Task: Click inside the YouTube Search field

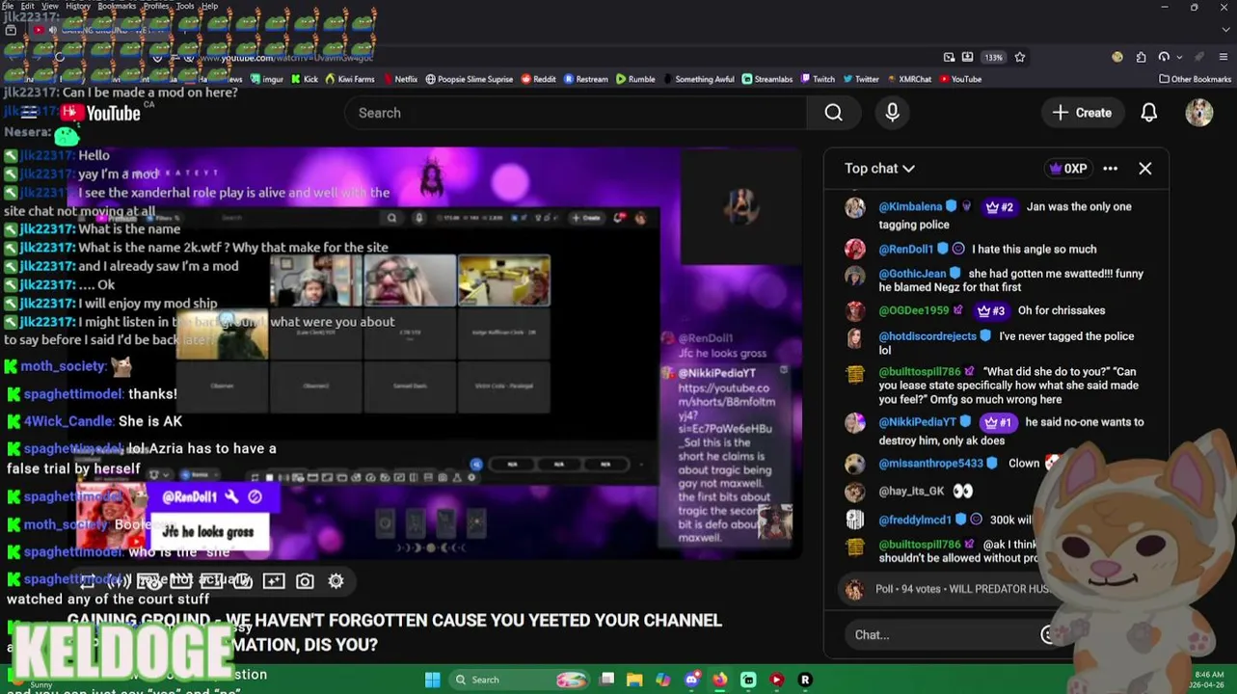Action: 577,113
